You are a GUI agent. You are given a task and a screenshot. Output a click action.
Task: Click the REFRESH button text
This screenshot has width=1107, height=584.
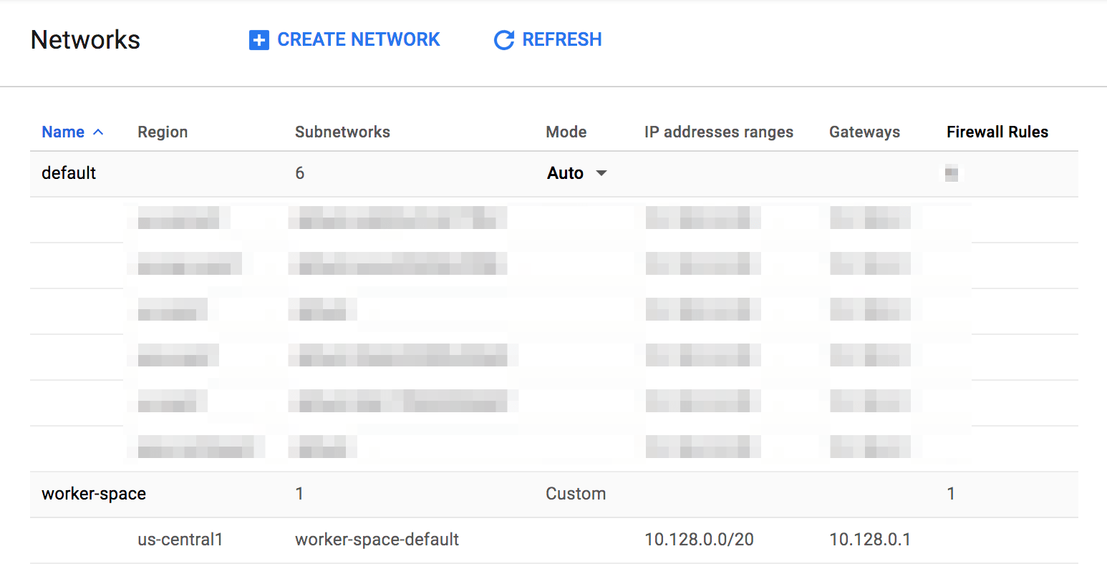(x=562, y=39)
